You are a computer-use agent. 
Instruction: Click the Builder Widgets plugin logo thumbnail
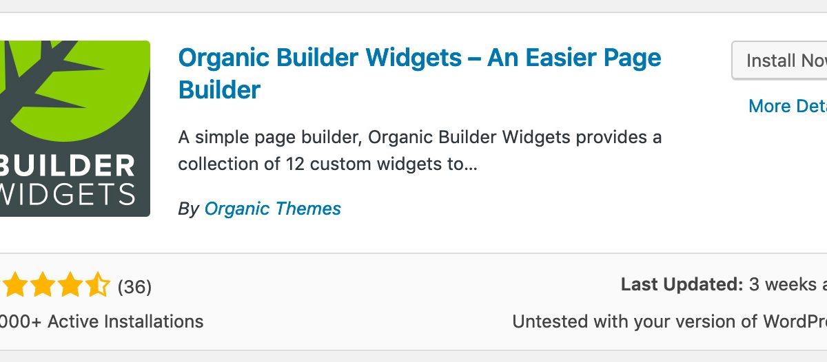click(x=74, y=129)
